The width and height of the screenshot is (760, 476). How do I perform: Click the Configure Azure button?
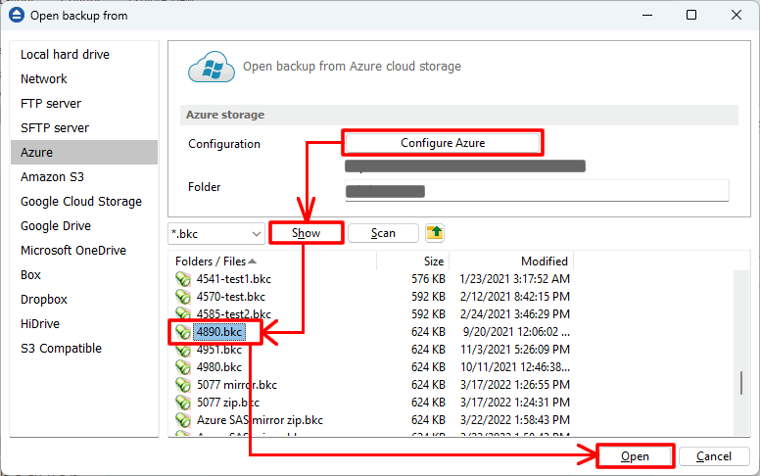coord(443,143)
